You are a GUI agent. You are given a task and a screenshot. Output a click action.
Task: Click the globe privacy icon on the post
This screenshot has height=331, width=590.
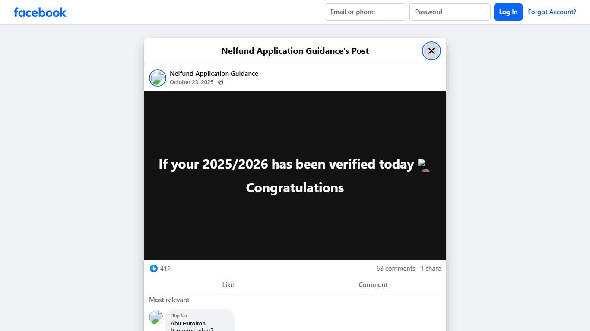[x=220, y=82]
